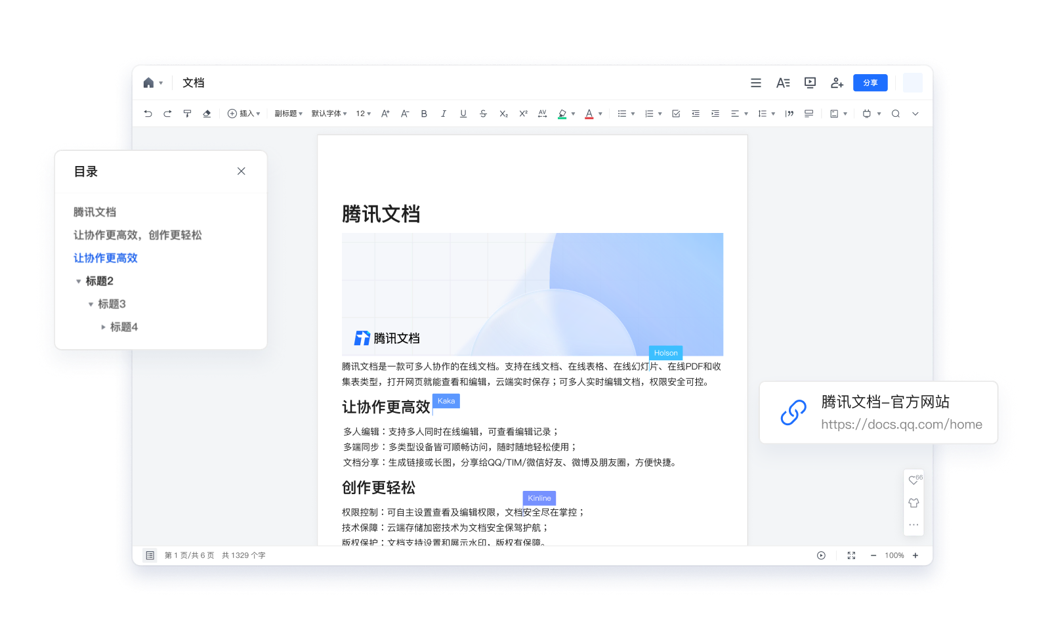Click the highlight block icon in toolbar

809,114
